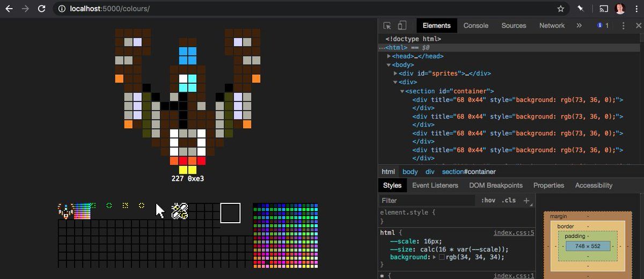
Task: Click the rgb(34, 34, 34) color swatch
Action: click(x=442, y=258)
